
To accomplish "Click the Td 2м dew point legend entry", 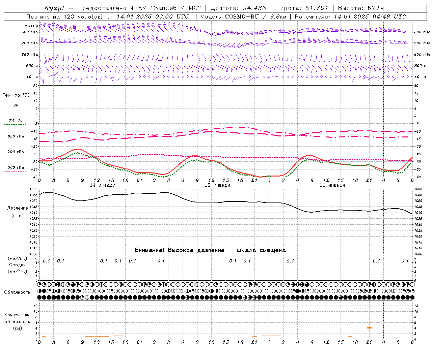I will (x=16, y=121).
